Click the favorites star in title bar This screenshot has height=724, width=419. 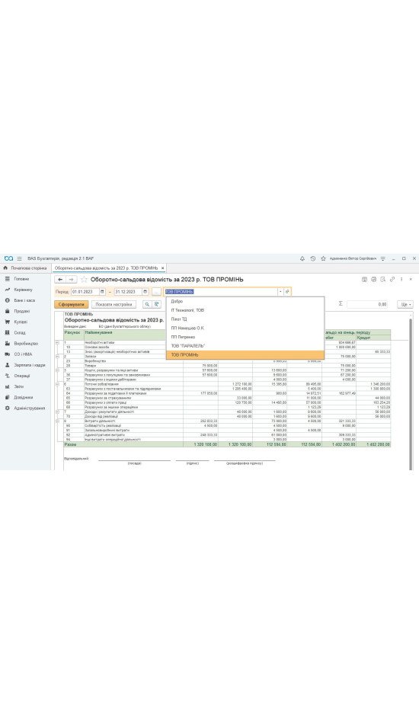323,258
